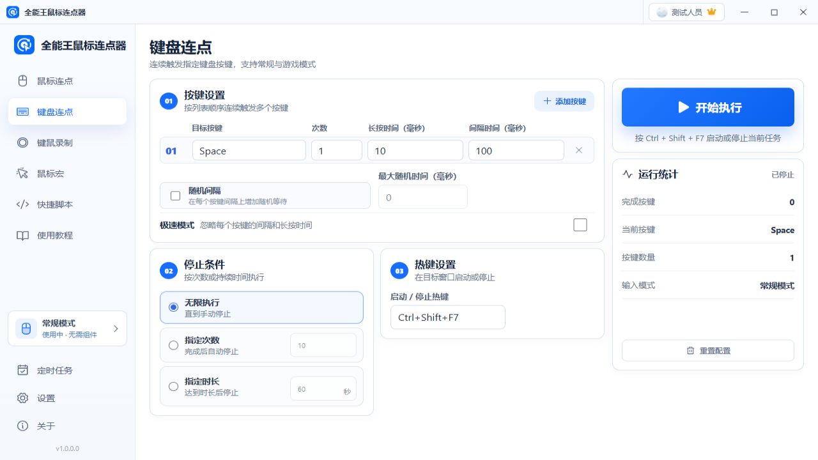Click the 目标按键 field showing Space
Viewport: 818px width, 460px height.
coord(249,151)
